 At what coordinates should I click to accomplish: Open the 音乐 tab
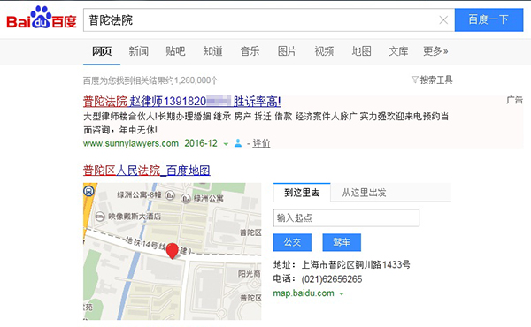[250, 51]
